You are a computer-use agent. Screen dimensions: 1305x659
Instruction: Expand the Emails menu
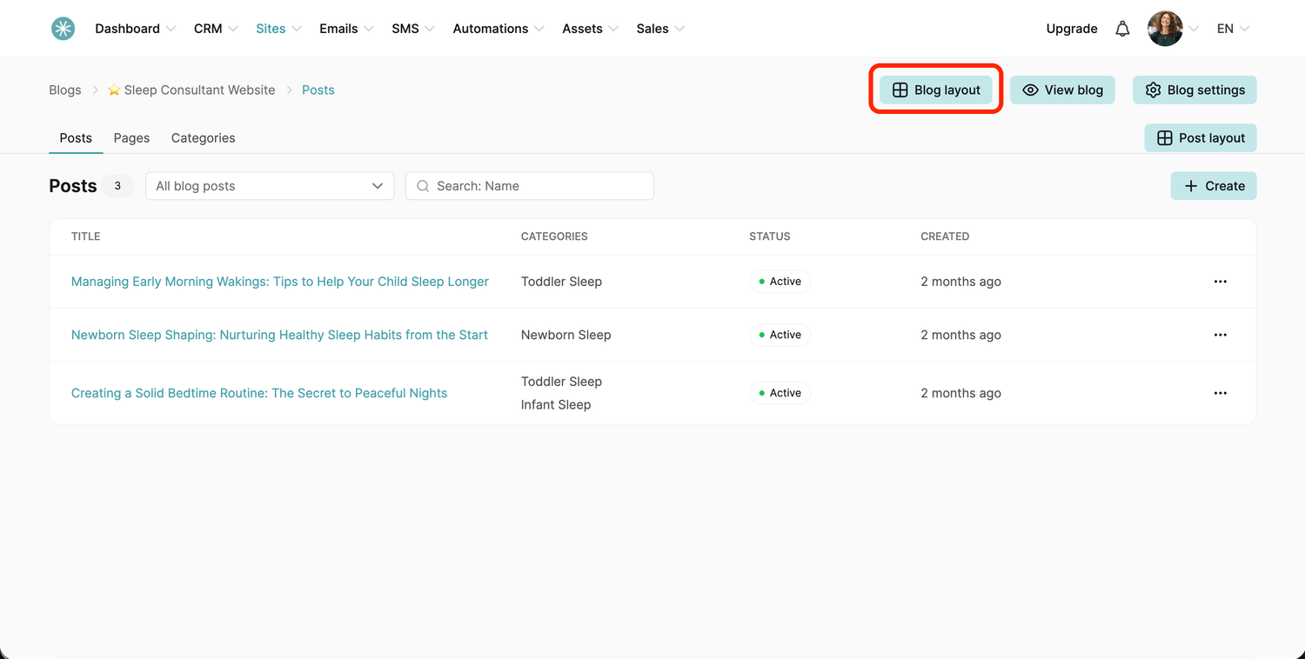(x=346, y=29)
